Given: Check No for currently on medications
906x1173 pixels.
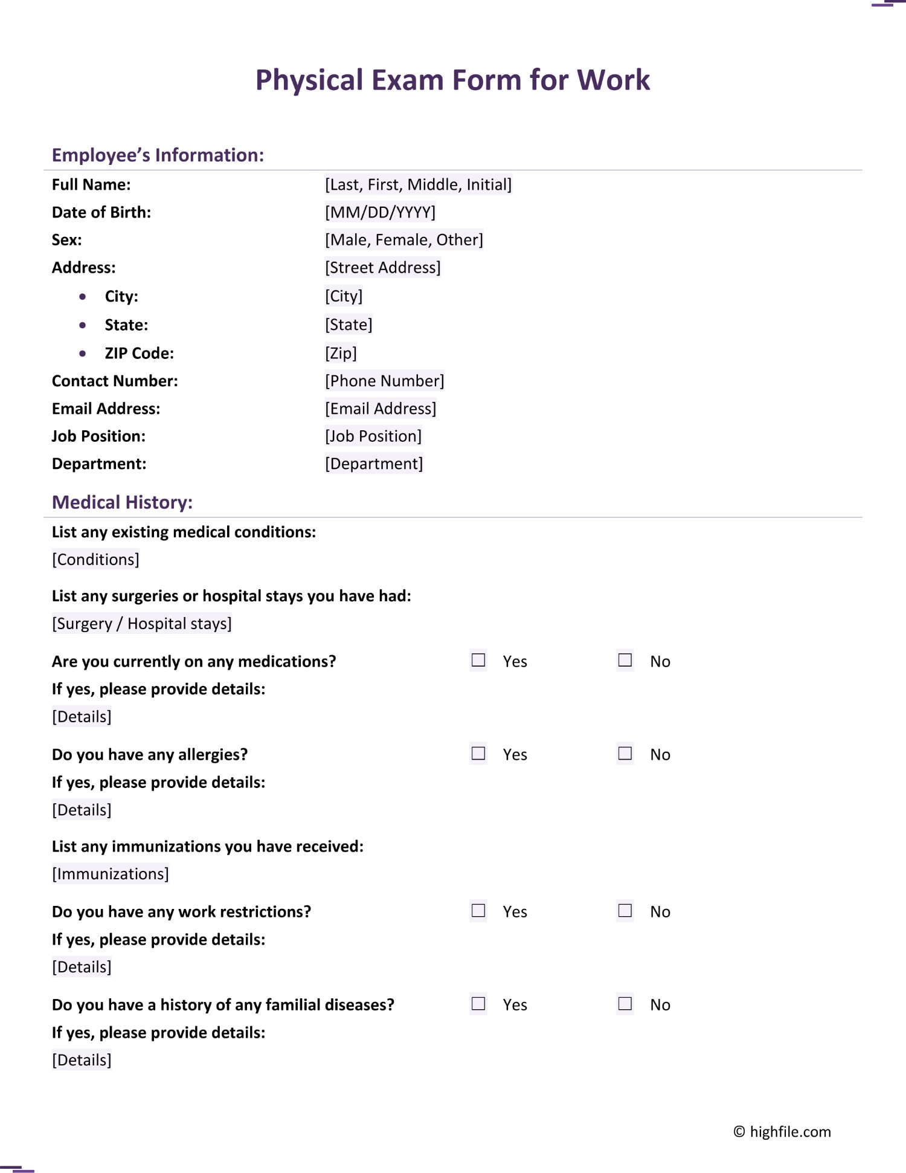Looking at the screenshot, I should (625, 660).
